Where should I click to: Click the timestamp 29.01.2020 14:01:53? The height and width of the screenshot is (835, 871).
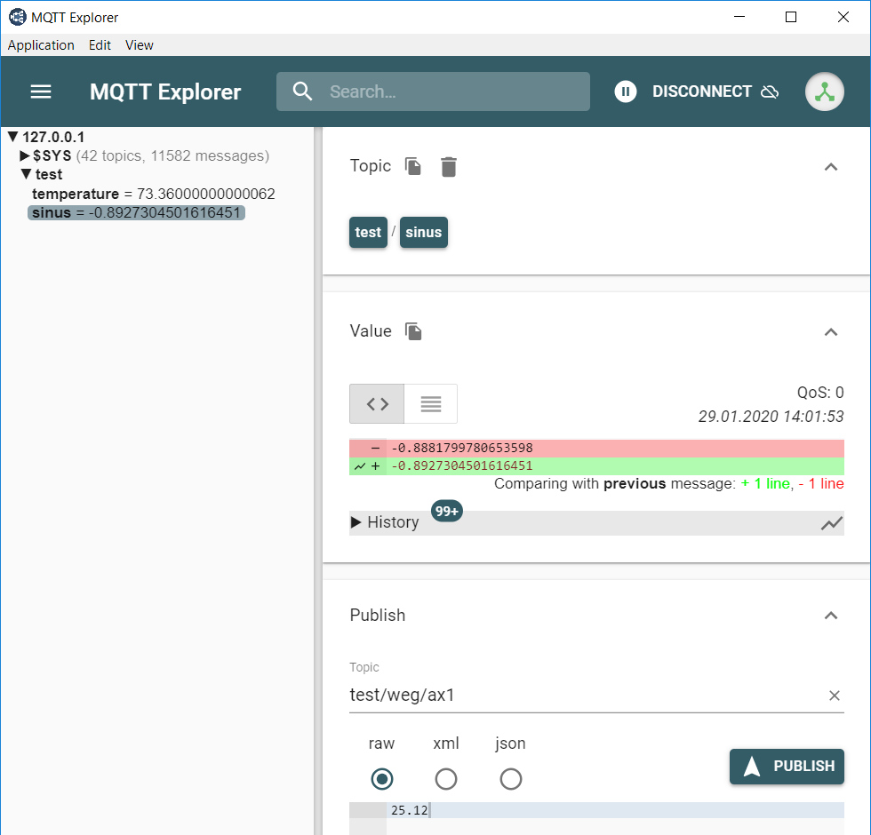tap(771, 417)
